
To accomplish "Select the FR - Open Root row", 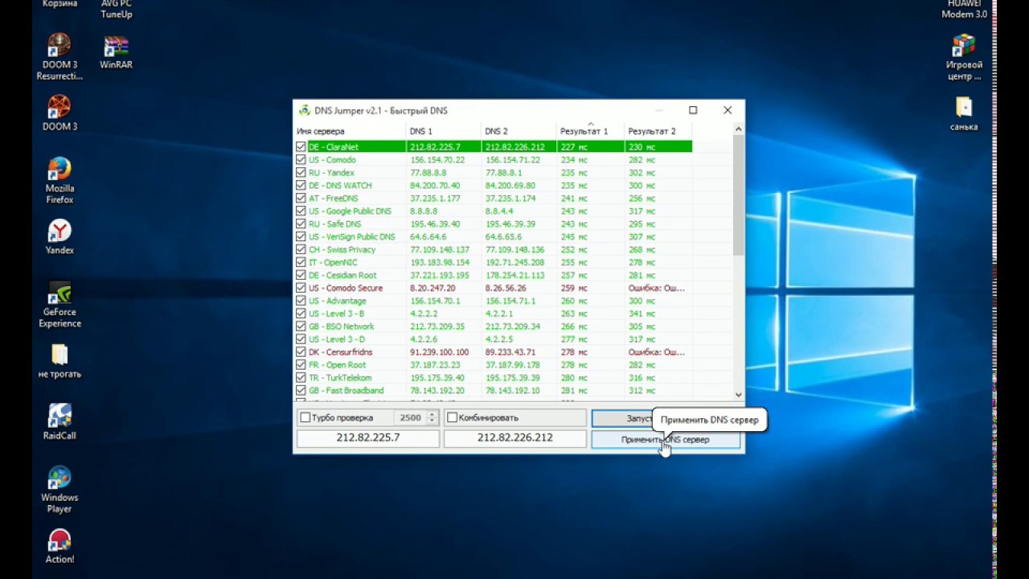I will (x=493, y=365).
